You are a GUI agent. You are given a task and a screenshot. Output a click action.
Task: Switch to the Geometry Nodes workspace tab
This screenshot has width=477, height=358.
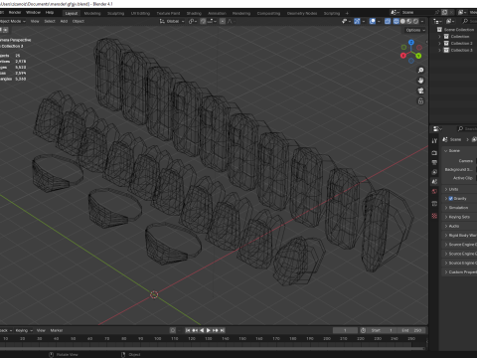[x=302, y=13]
